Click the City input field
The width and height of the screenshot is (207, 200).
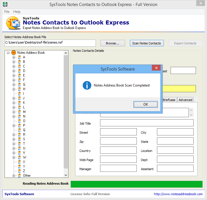coord(175,132)
